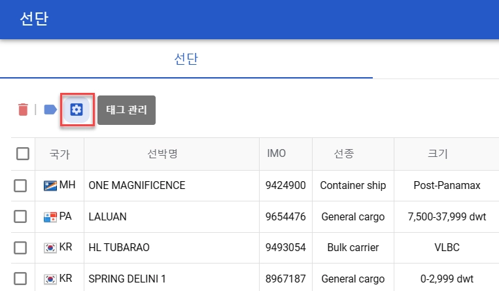Check the ONE MAGNIFICENCE row checkbox
Image resolution: width=499 pixels, height=291 pixels.
click(x=20, y=186)
